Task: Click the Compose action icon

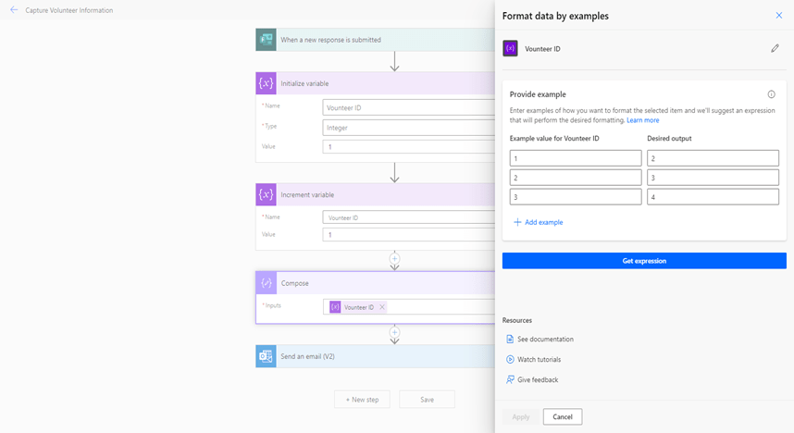Action: tap(266, 283)
